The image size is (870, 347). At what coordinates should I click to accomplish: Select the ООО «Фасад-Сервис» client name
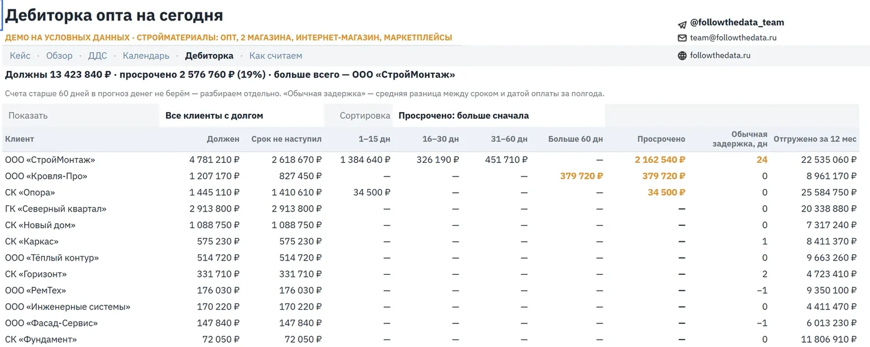[52, 323]
